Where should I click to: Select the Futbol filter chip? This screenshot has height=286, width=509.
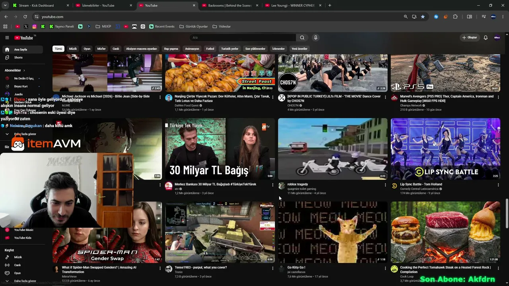click(x=210, y=49)
